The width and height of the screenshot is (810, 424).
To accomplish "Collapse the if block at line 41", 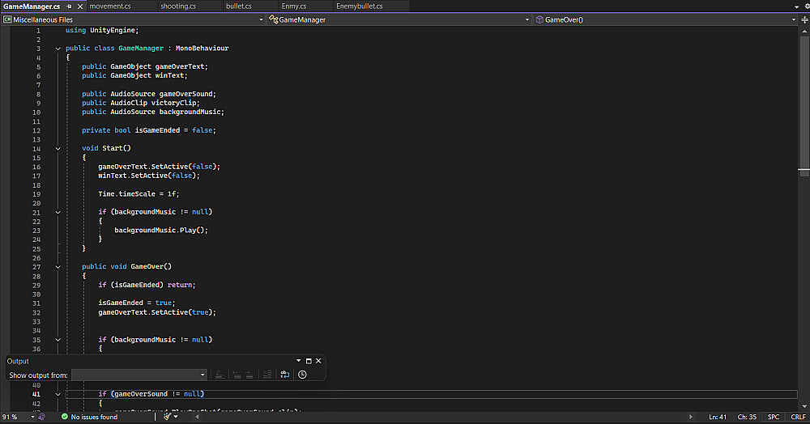I will (58, 395).
